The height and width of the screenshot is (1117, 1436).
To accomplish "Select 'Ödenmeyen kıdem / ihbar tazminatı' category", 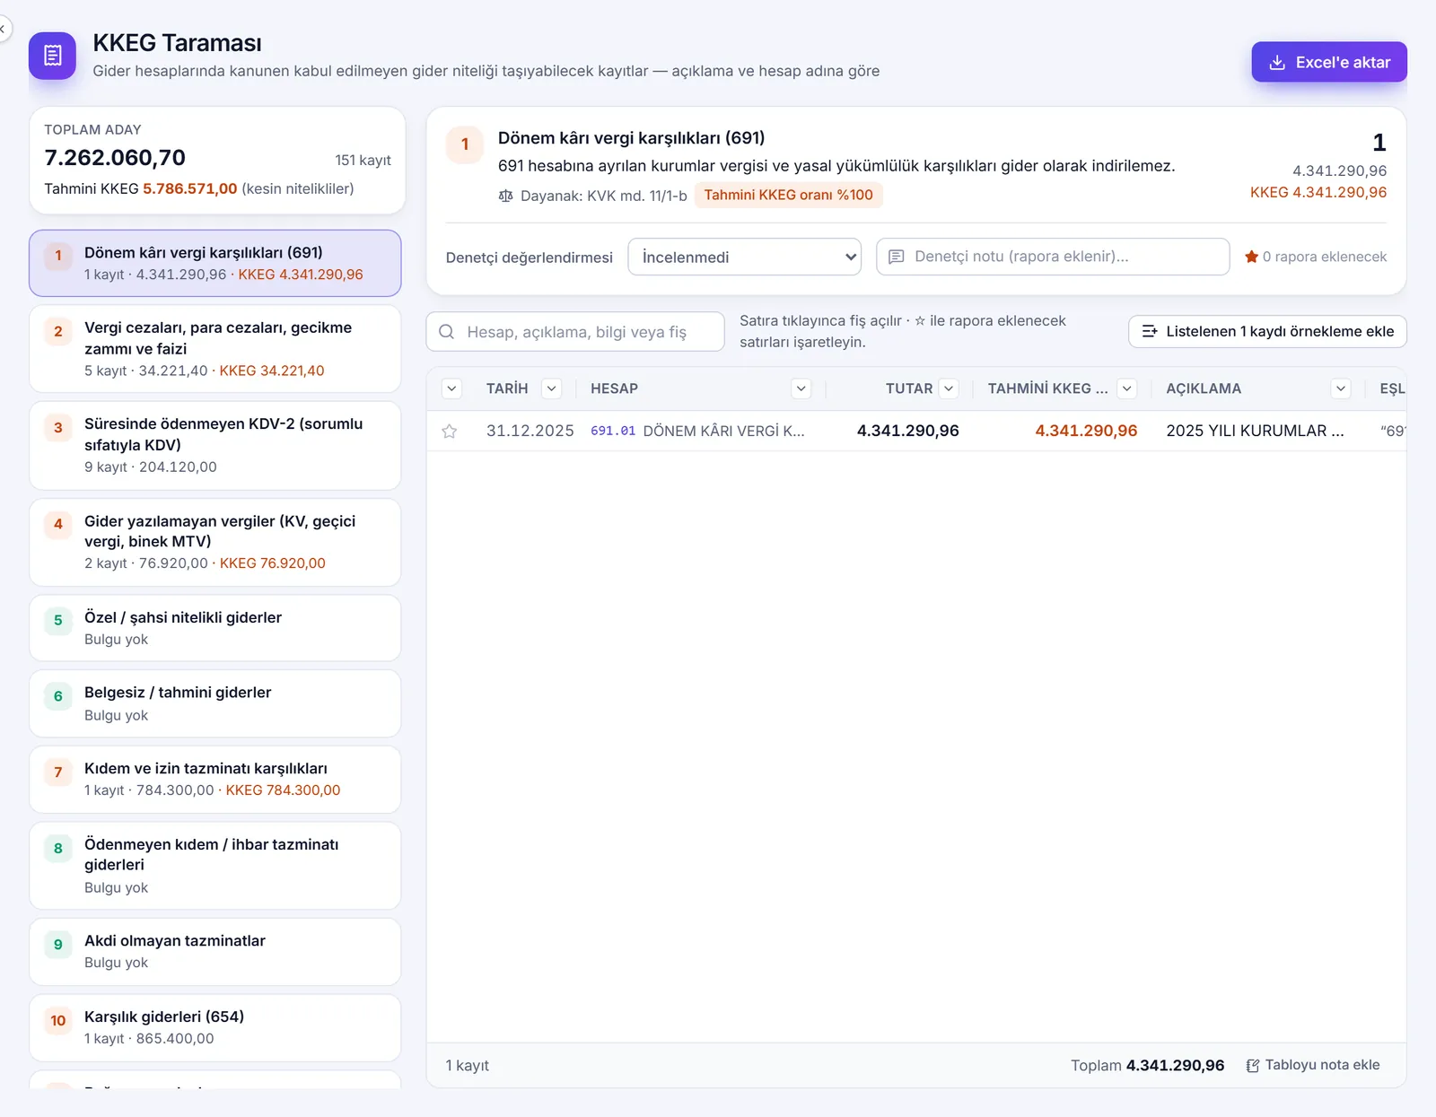I will 215,866.
